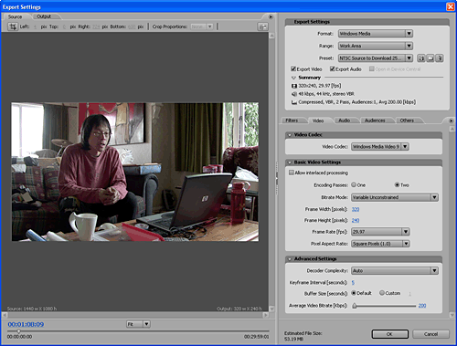Select Two encoding passes
457x346 pixels.
397,184
